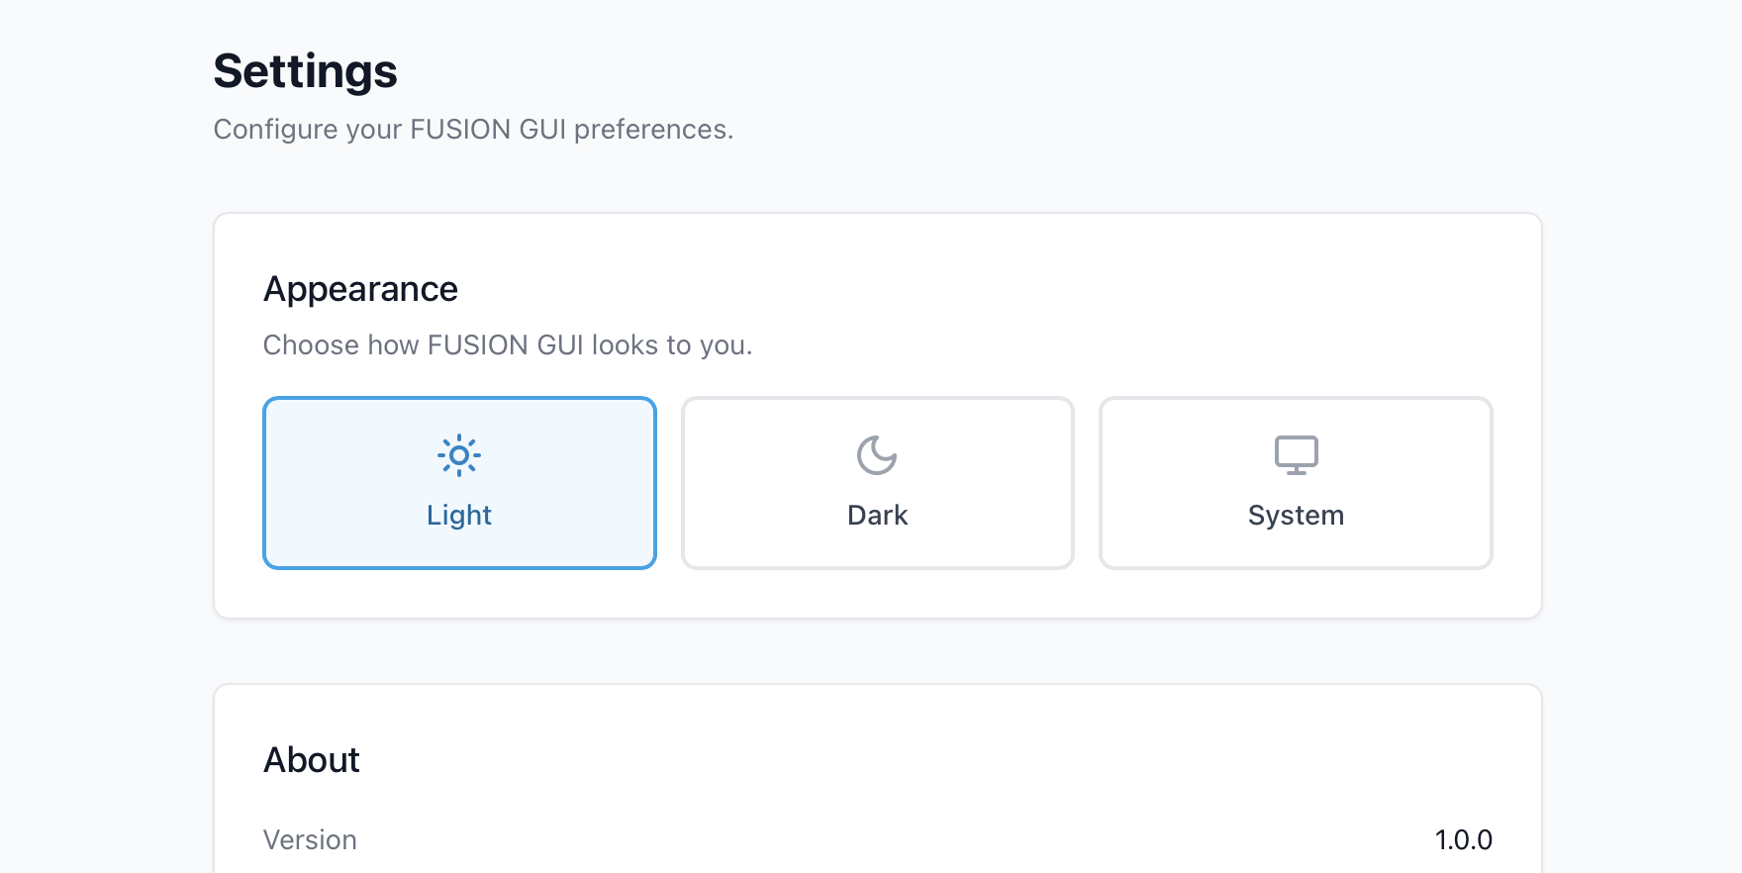The width and height of the screenshot is (1742, 873).
Task: Click the monitor icon for System theme
Action: coord(1296,455)
